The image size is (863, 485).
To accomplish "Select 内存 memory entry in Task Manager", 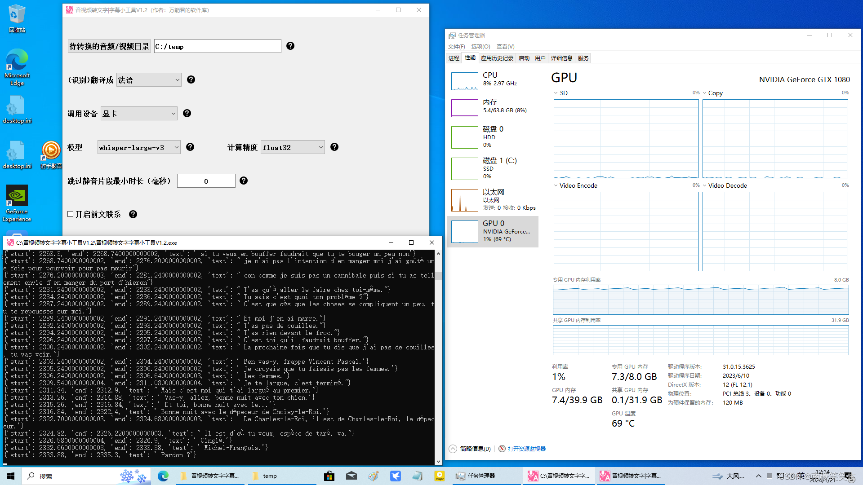I will (x=493, y=108).
